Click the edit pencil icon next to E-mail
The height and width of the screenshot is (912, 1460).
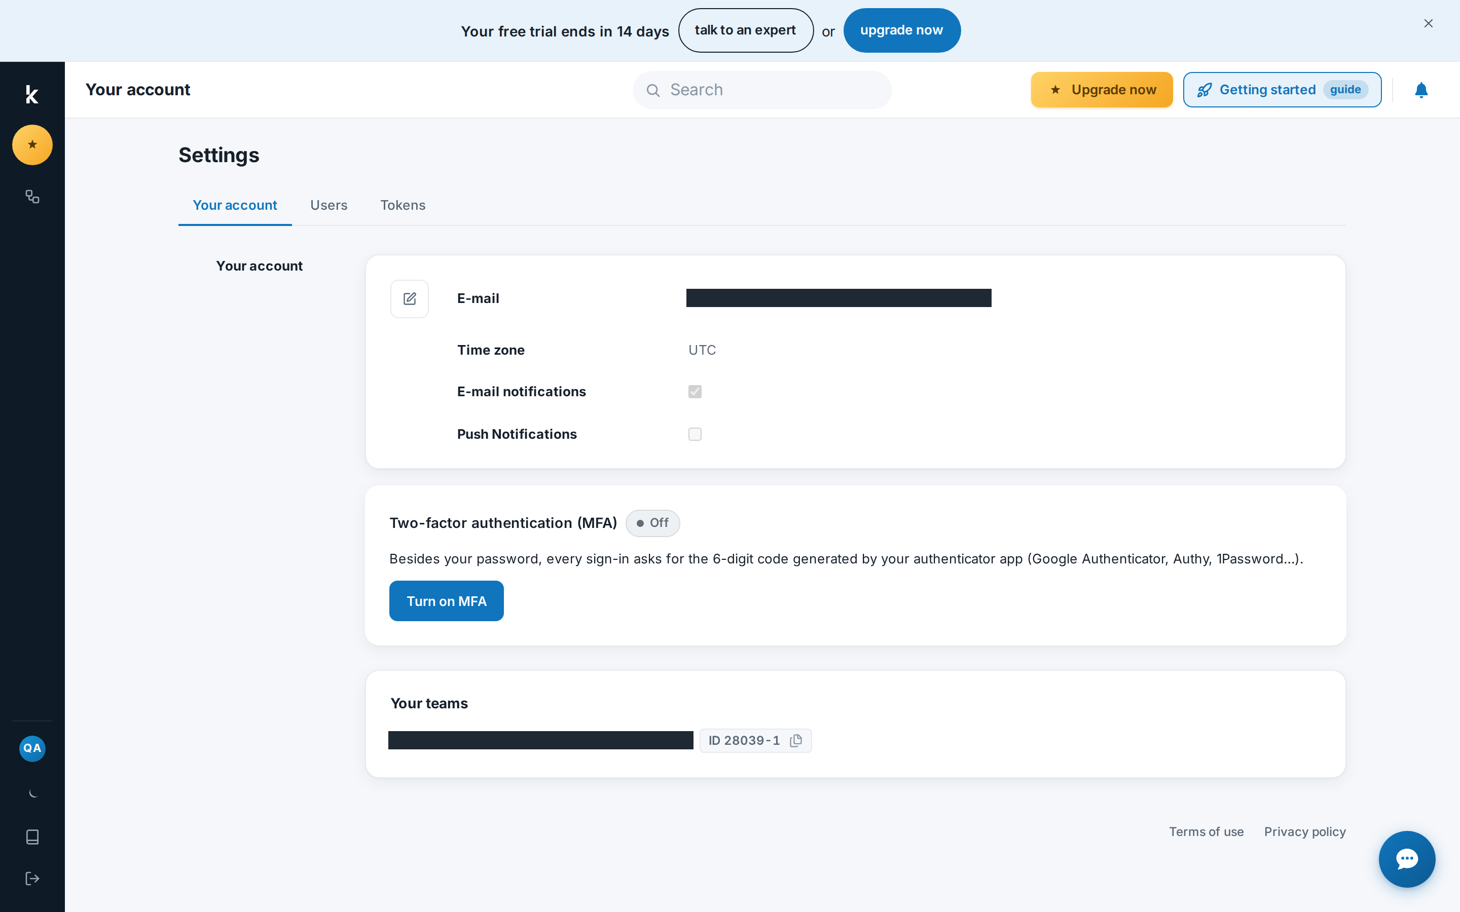410,298
